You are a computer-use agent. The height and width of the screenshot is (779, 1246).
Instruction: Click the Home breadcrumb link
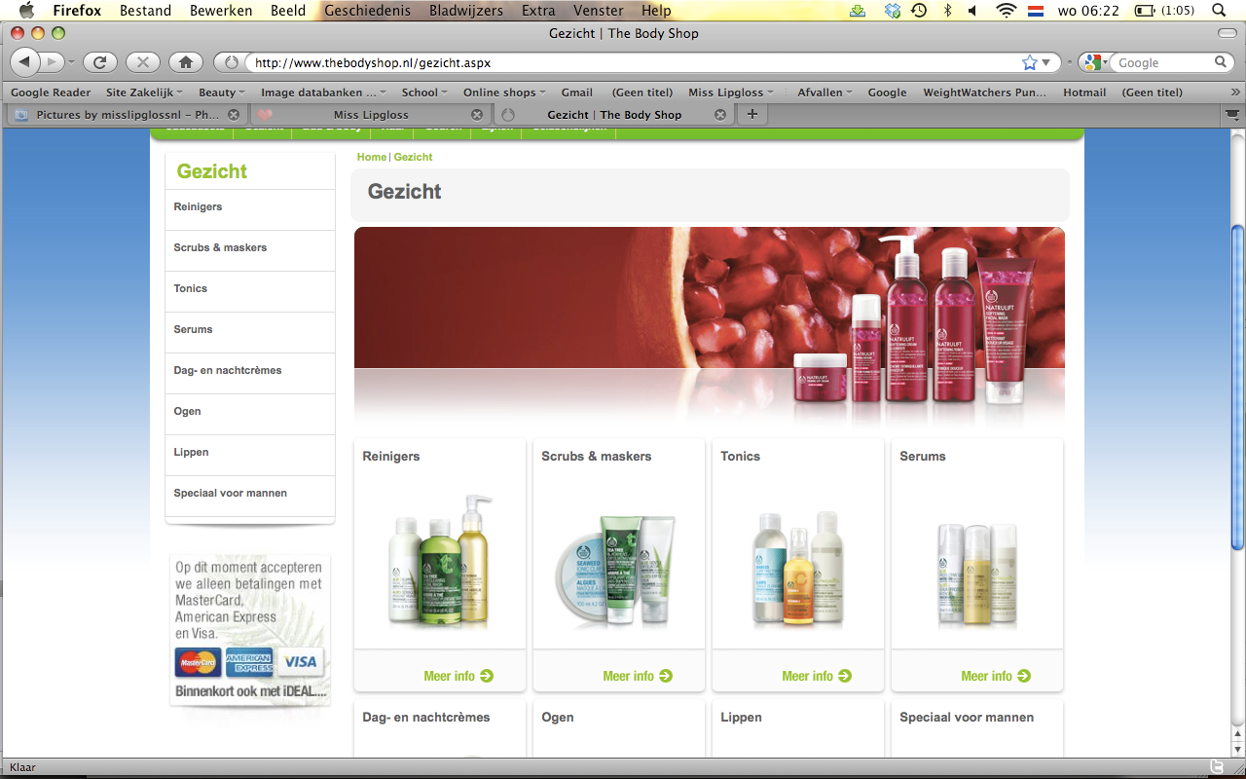click(371, 157)
